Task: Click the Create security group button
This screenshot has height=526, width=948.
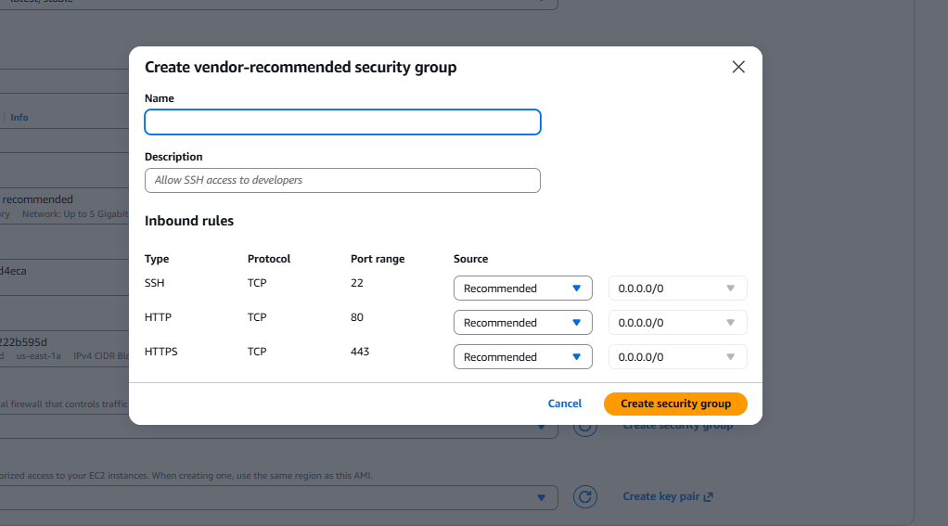Action: (675, 404)
